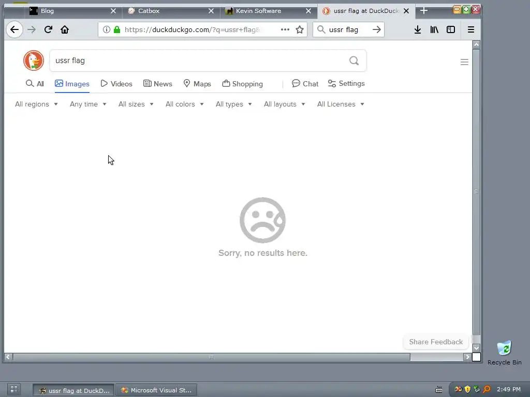Viewport: 530px width, 397px height.
Task: Open page actions three-dot menu
Action: tap(285, 29)
